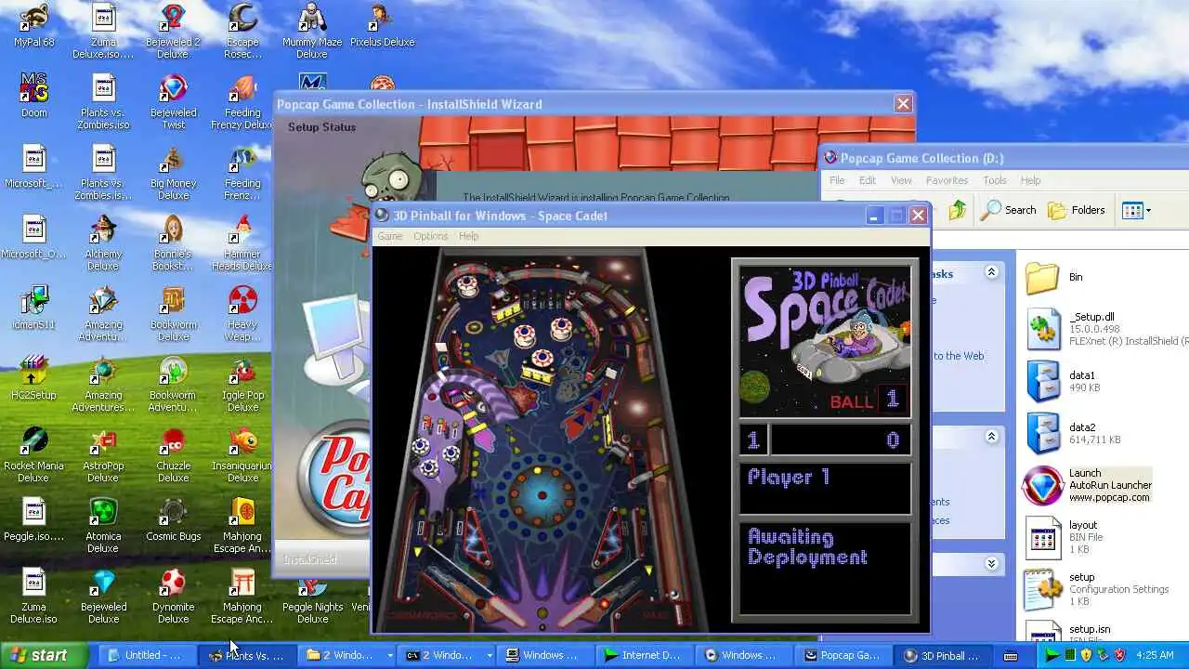Image resolution: width=1189 pixels, height=669 pixels.
Task: Click the Bejeweled Twist desktop icon
Action: (173, 102)
